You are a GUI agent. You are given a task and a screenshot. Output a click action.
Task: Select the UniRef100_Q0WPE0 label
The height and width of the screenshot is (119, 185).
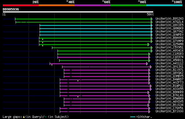pos(169,35)
